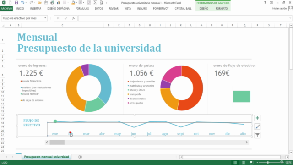Confirm formula entry with the checkmark icon

tap(65, 18)
